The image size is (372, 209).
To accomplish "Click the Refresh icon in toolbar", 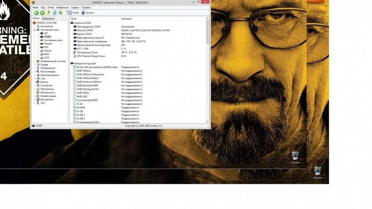I will point(55,13).
